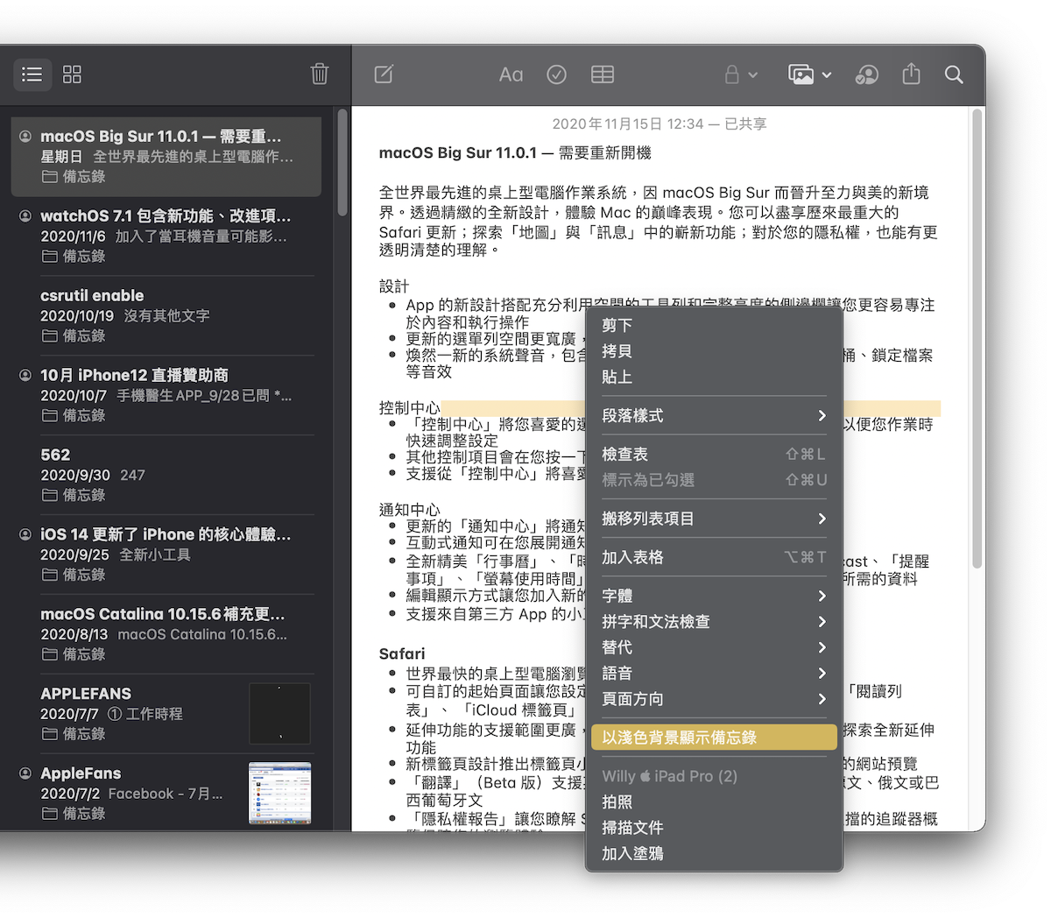Click the lock note icon
Image resolution: width=1051 pixels, height=918 pixels.
(732, 74)
